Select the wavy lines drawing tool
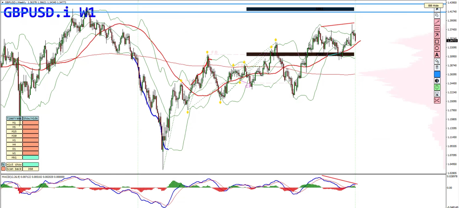459x208 pixels. coord(437,29)
